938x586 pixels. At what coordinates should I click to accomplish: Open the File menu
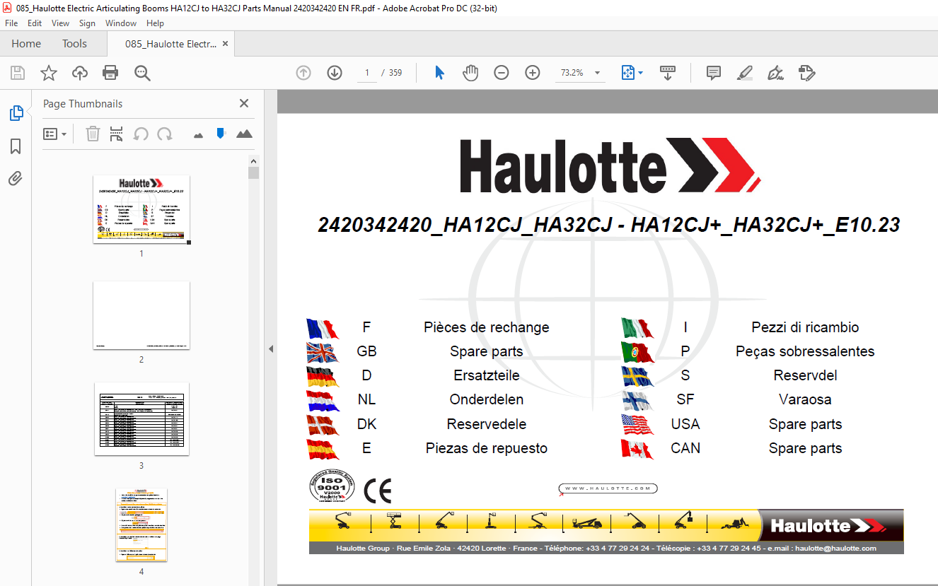click(11, 23)
